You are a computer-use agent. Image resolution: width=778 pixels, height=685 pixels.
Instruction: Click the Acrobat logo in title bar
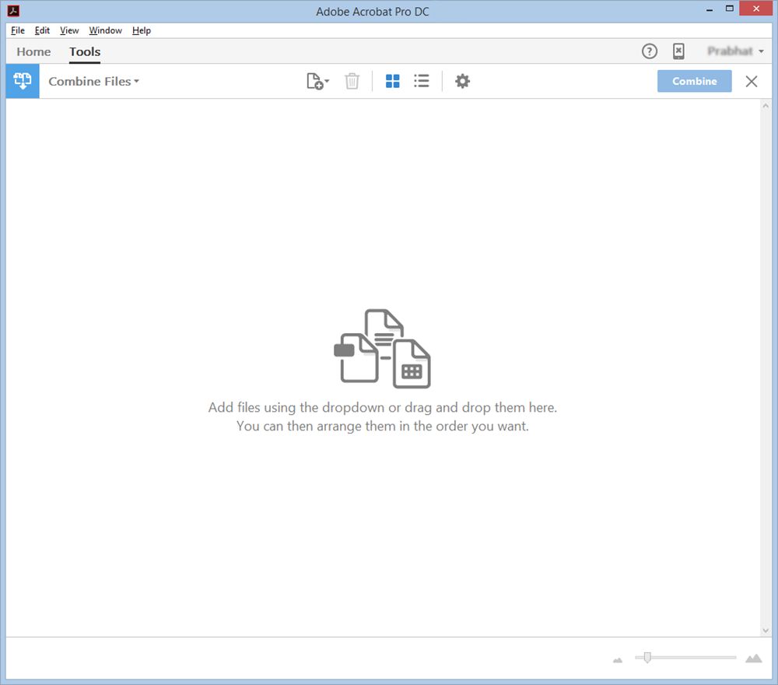(x=13, y=10)
